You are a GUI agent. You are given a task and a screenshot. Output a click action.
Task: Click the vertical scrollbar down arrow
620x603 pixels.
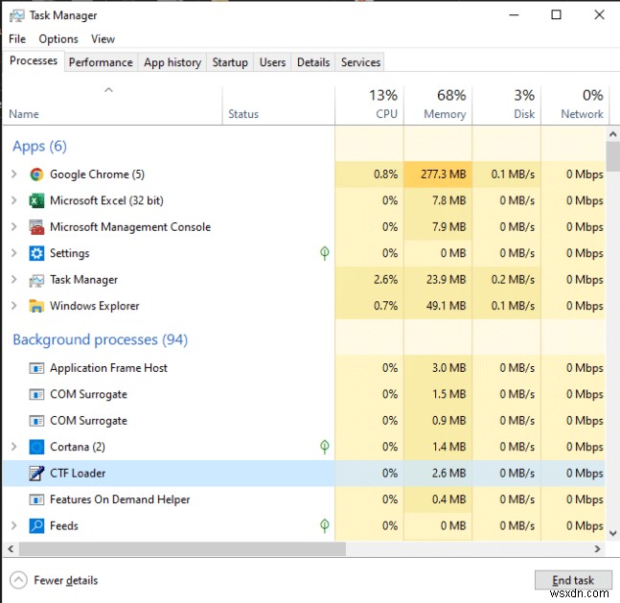613,533
